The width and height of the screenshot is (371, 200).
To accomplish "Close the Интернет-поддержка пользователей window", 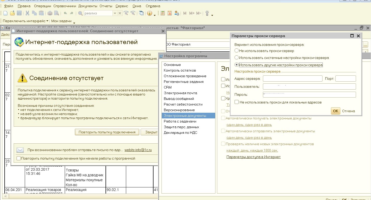I will [x=163, y=31].
